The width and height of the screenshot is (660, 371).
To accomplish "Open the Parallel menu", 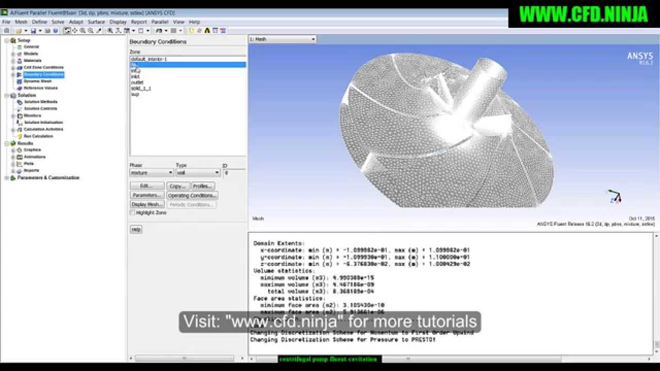I will coord(160,22).
